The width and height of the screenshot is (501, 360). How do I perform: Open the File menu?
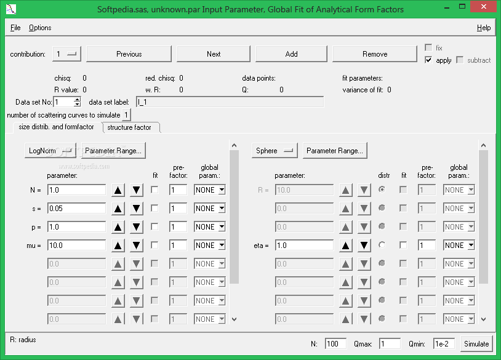pos(15,28)
